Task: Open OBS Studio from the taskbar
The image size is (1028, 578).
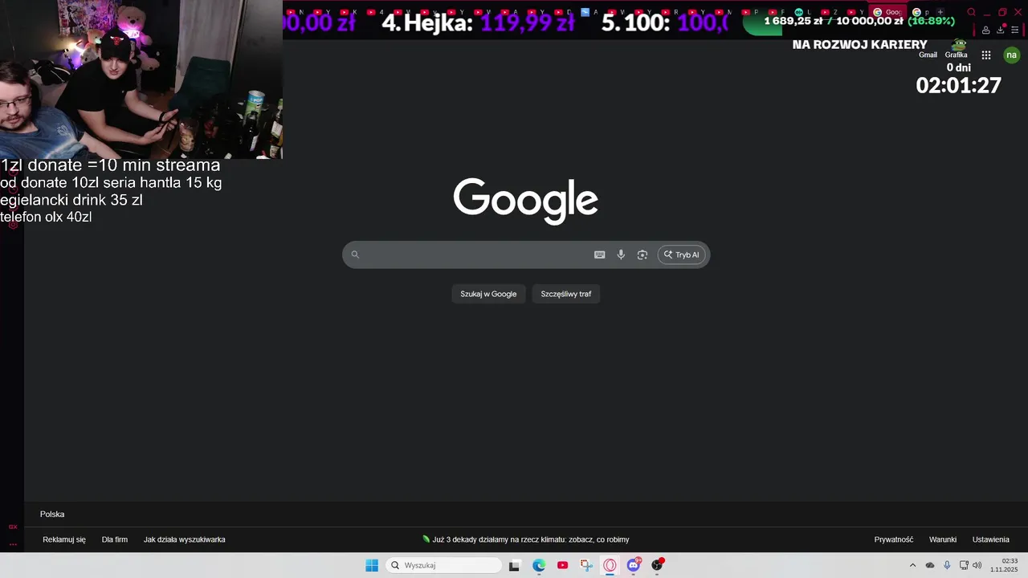Action: click(657, 565)
